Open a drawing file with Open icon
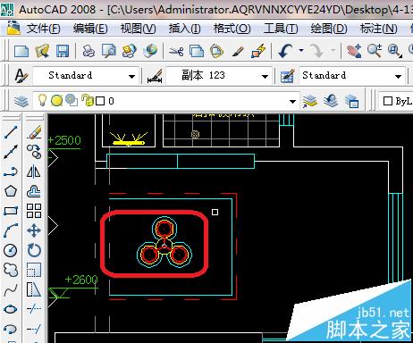This screenshot has height=343, width=413. coord(42,51)
